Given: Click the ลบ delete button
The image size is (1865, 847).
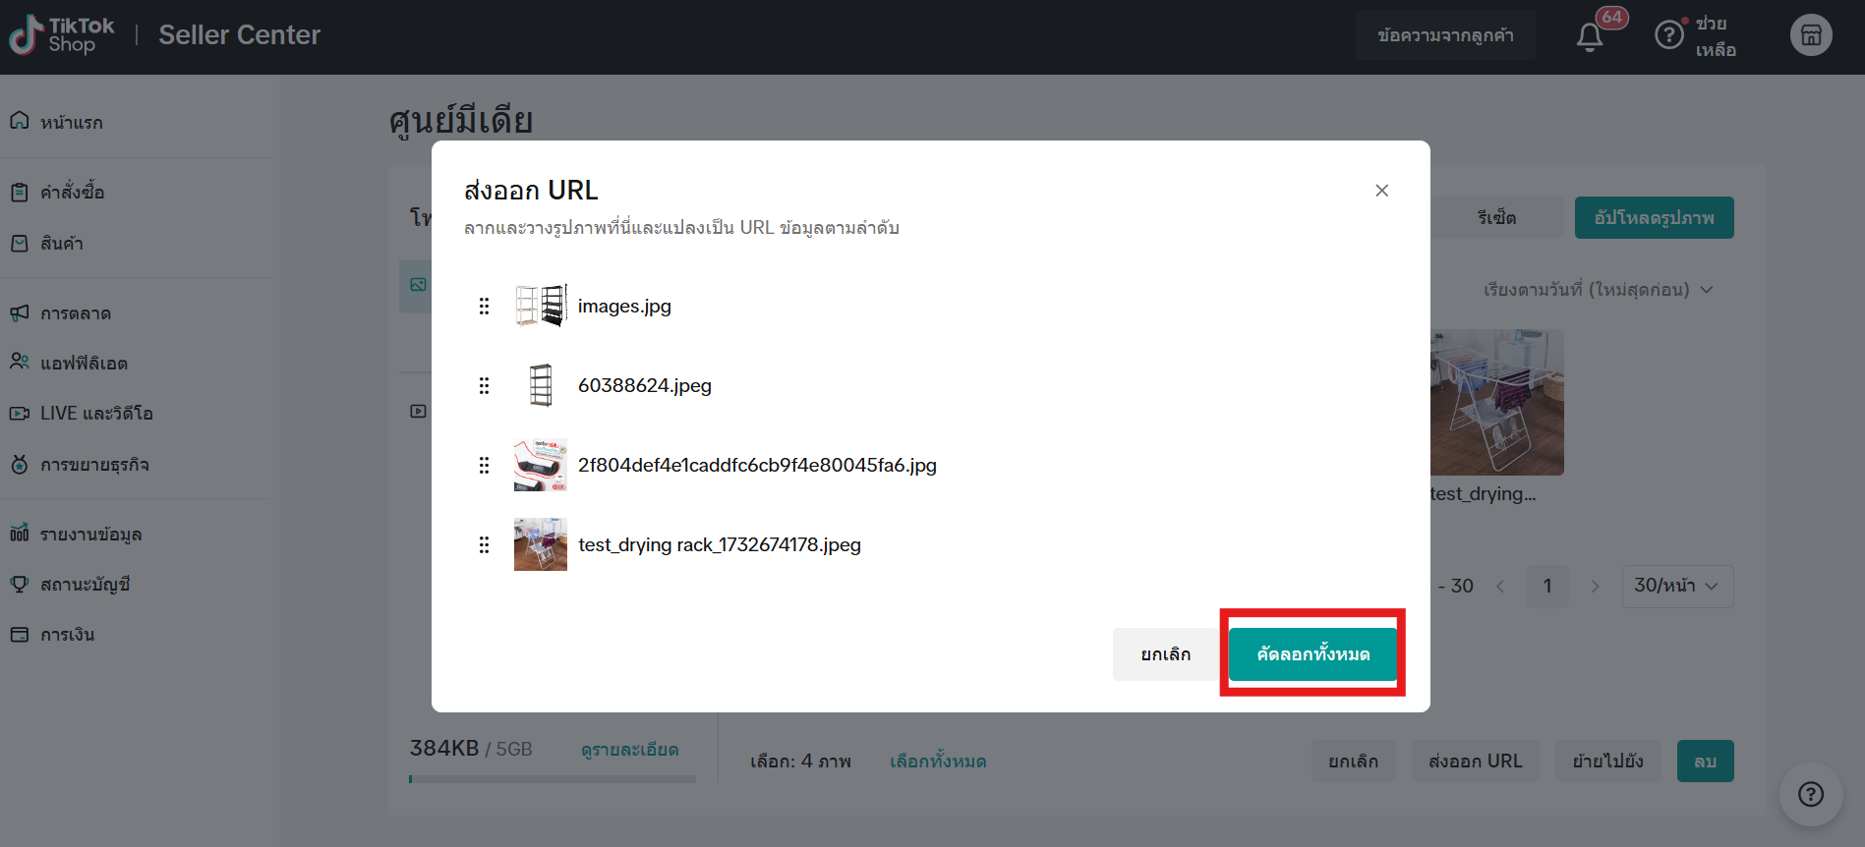Looking at the screenshot, I should [1705, 761].
